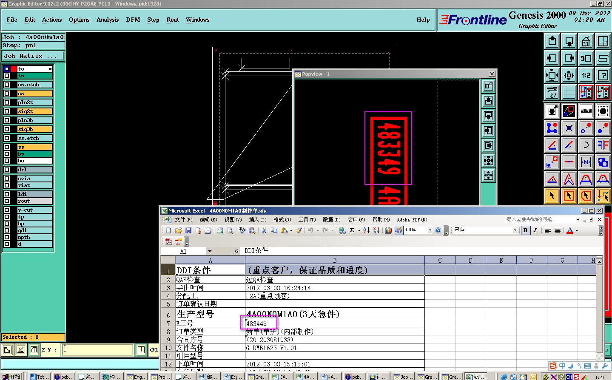Open the Excel Name Box dropdown arrow

[210, 251]
